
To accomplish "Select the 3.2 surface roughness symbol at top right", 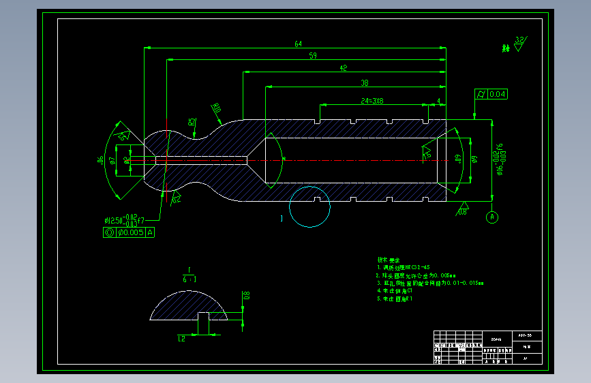I will point(521,44).
